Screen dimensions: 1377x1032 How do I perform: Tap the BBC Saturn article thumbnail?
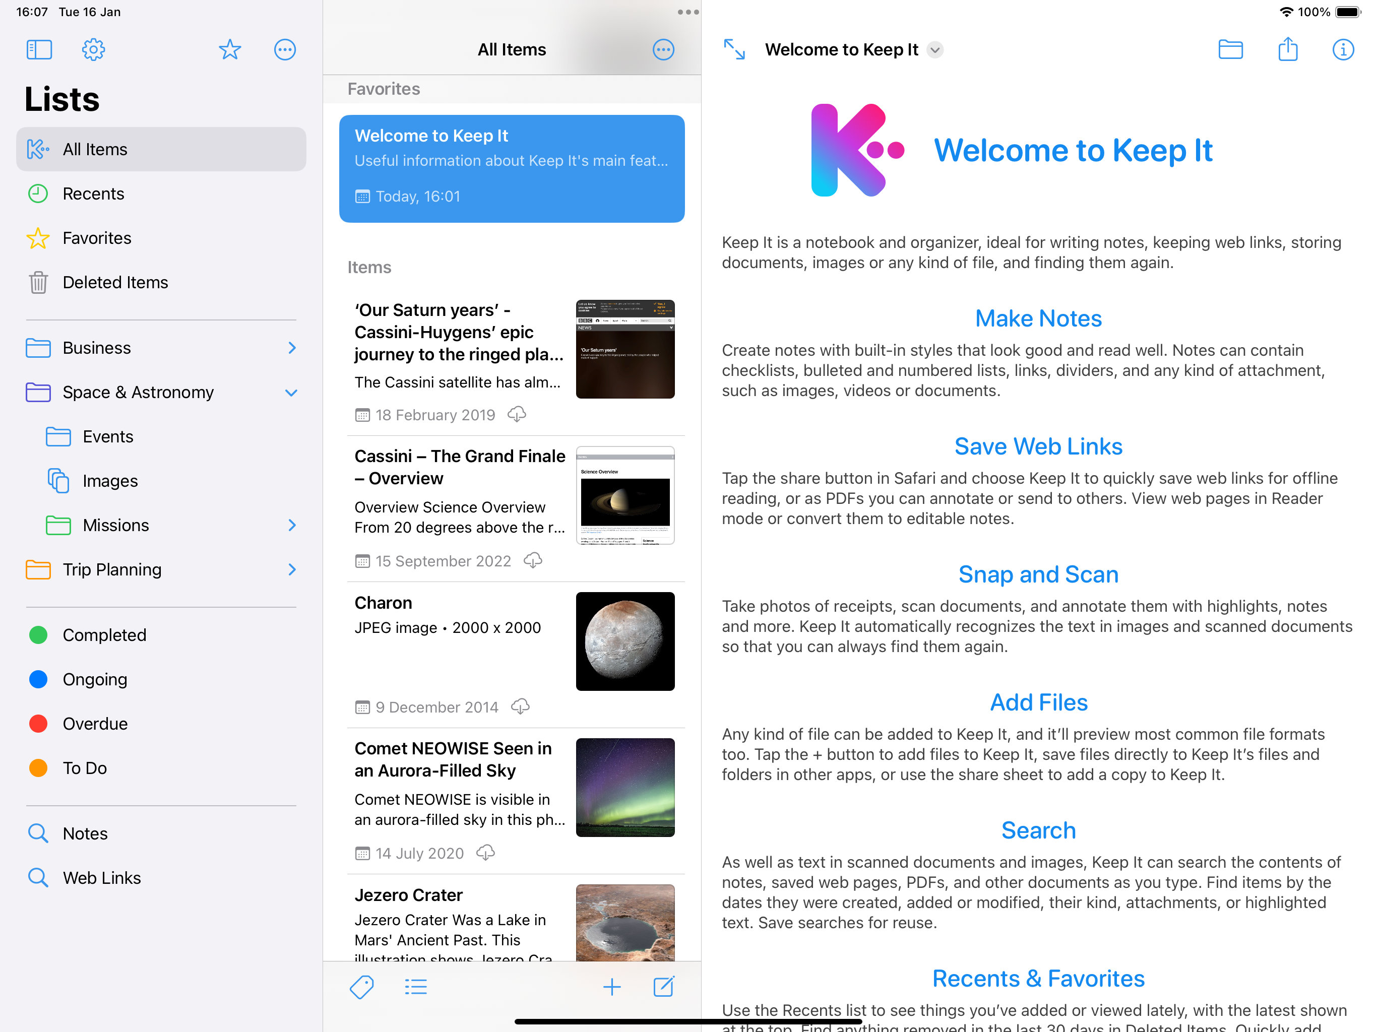pos(625,349)
